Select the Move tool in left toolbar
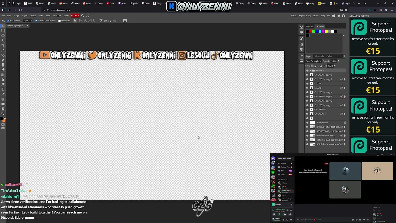This screenshot has width=396, height=223. pyautogui.click(x=3, y=26)
